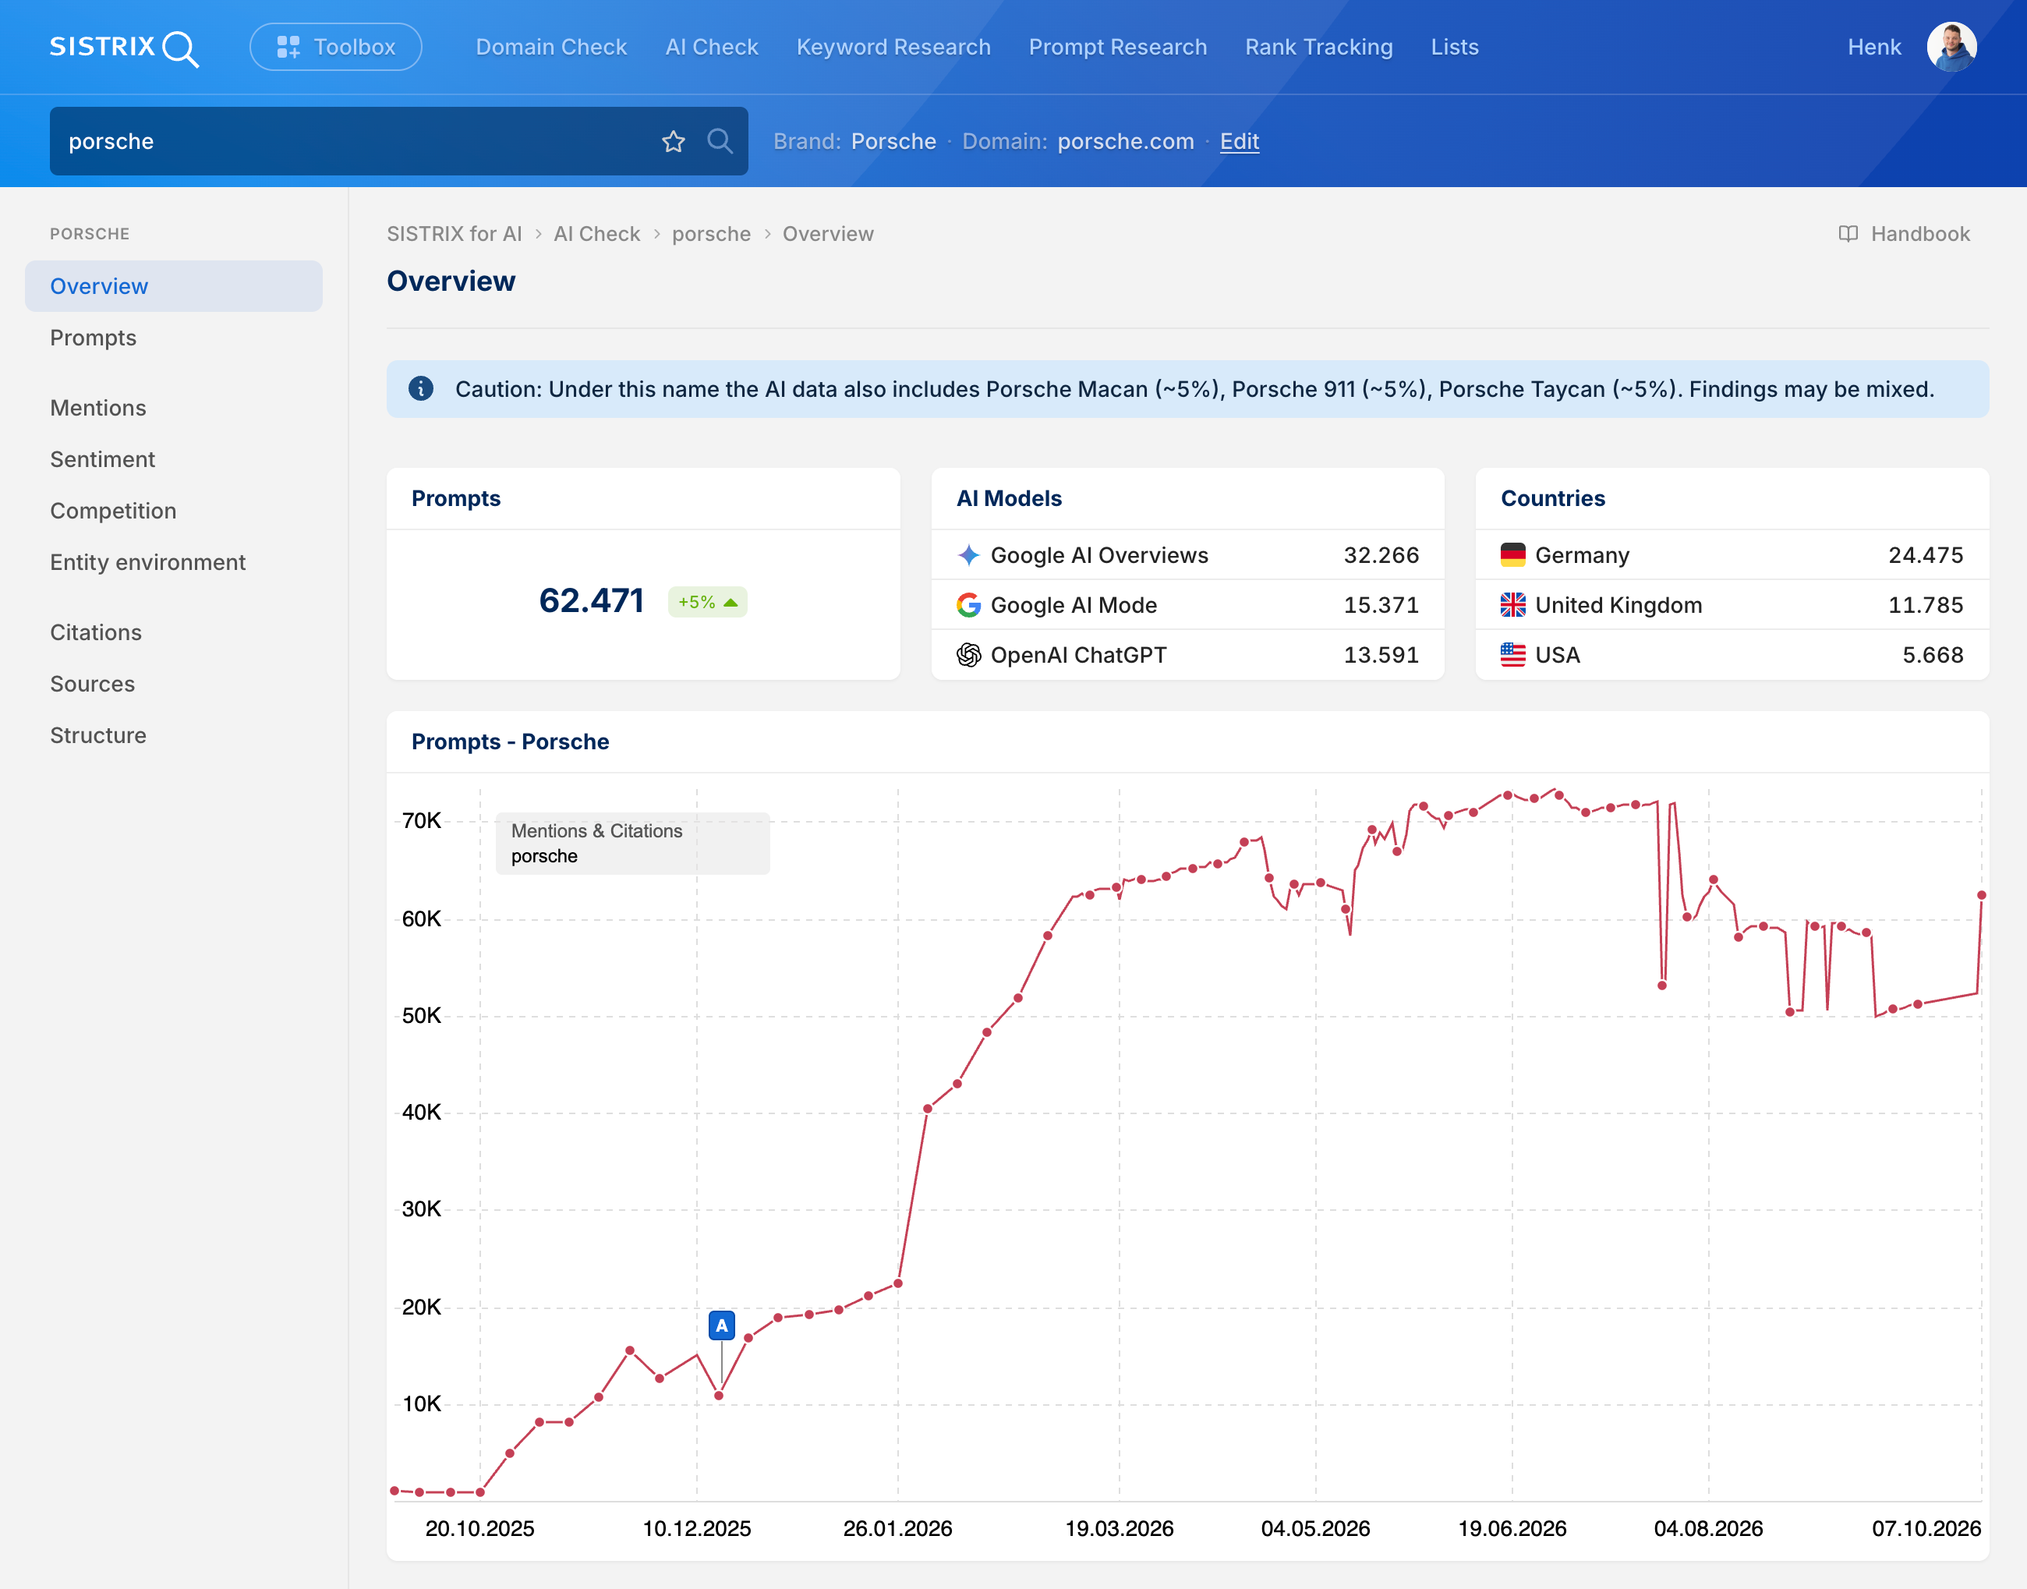Click the USA flag icon
This screenshot has height=1589, width=2027.
[x=1512, y=655]
